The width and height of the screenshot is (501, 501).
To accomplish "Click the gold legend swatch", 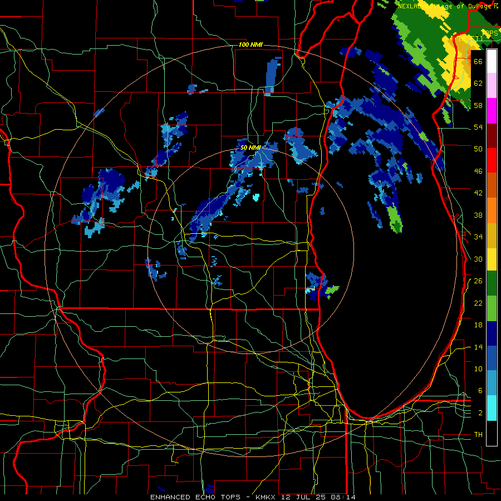I will pyautogui.click(x=492, y=235).
